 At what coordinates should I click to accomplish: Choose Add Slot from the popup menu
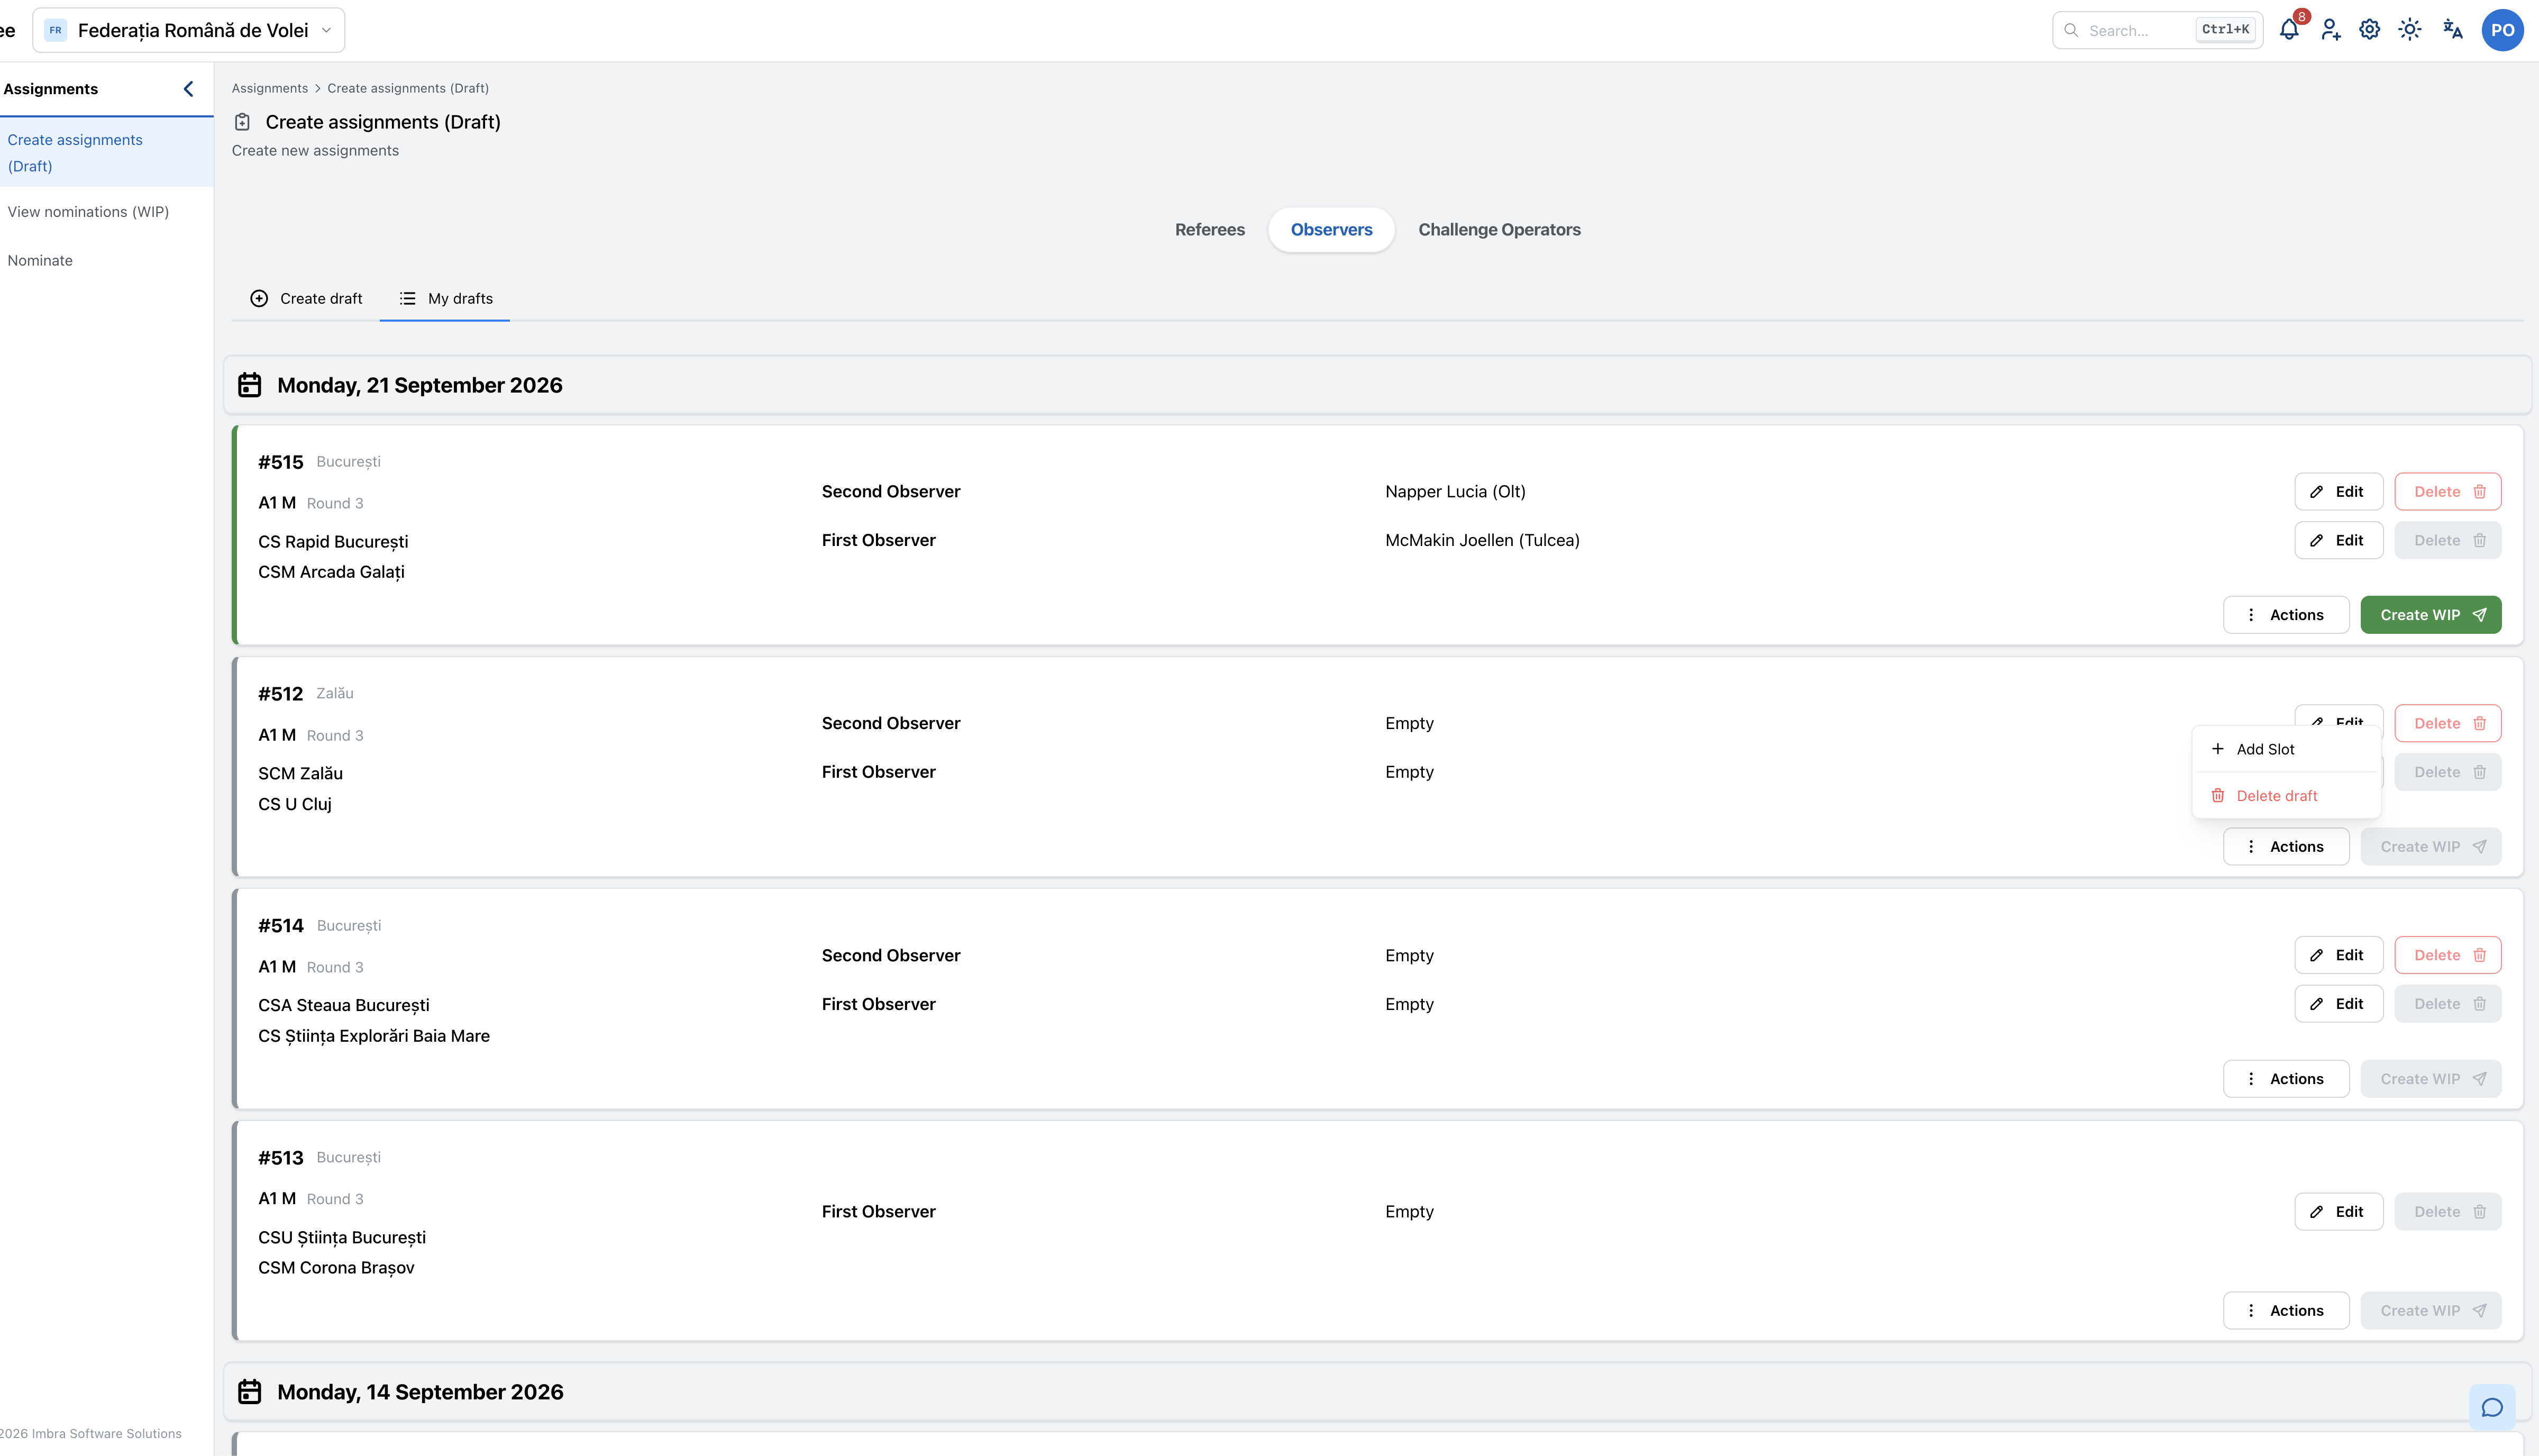pos(2286,749)
